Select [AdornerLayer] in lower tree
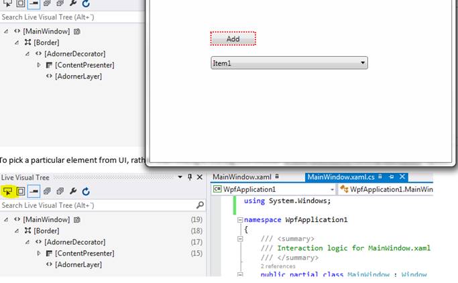The height and width of the screenshot is (283, 458). tap(78, 265)
